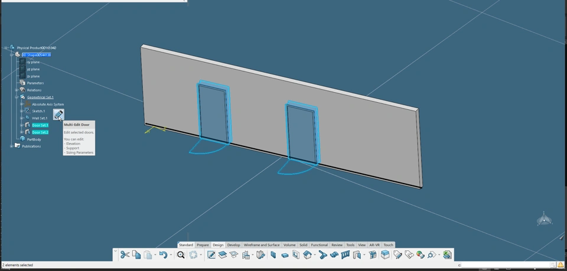Image resolution: width=567 pixels, height=271 pixels.
Task: Open the Wireframe and Surface tab
Action: pyautogui.click(x=262, y=245)
